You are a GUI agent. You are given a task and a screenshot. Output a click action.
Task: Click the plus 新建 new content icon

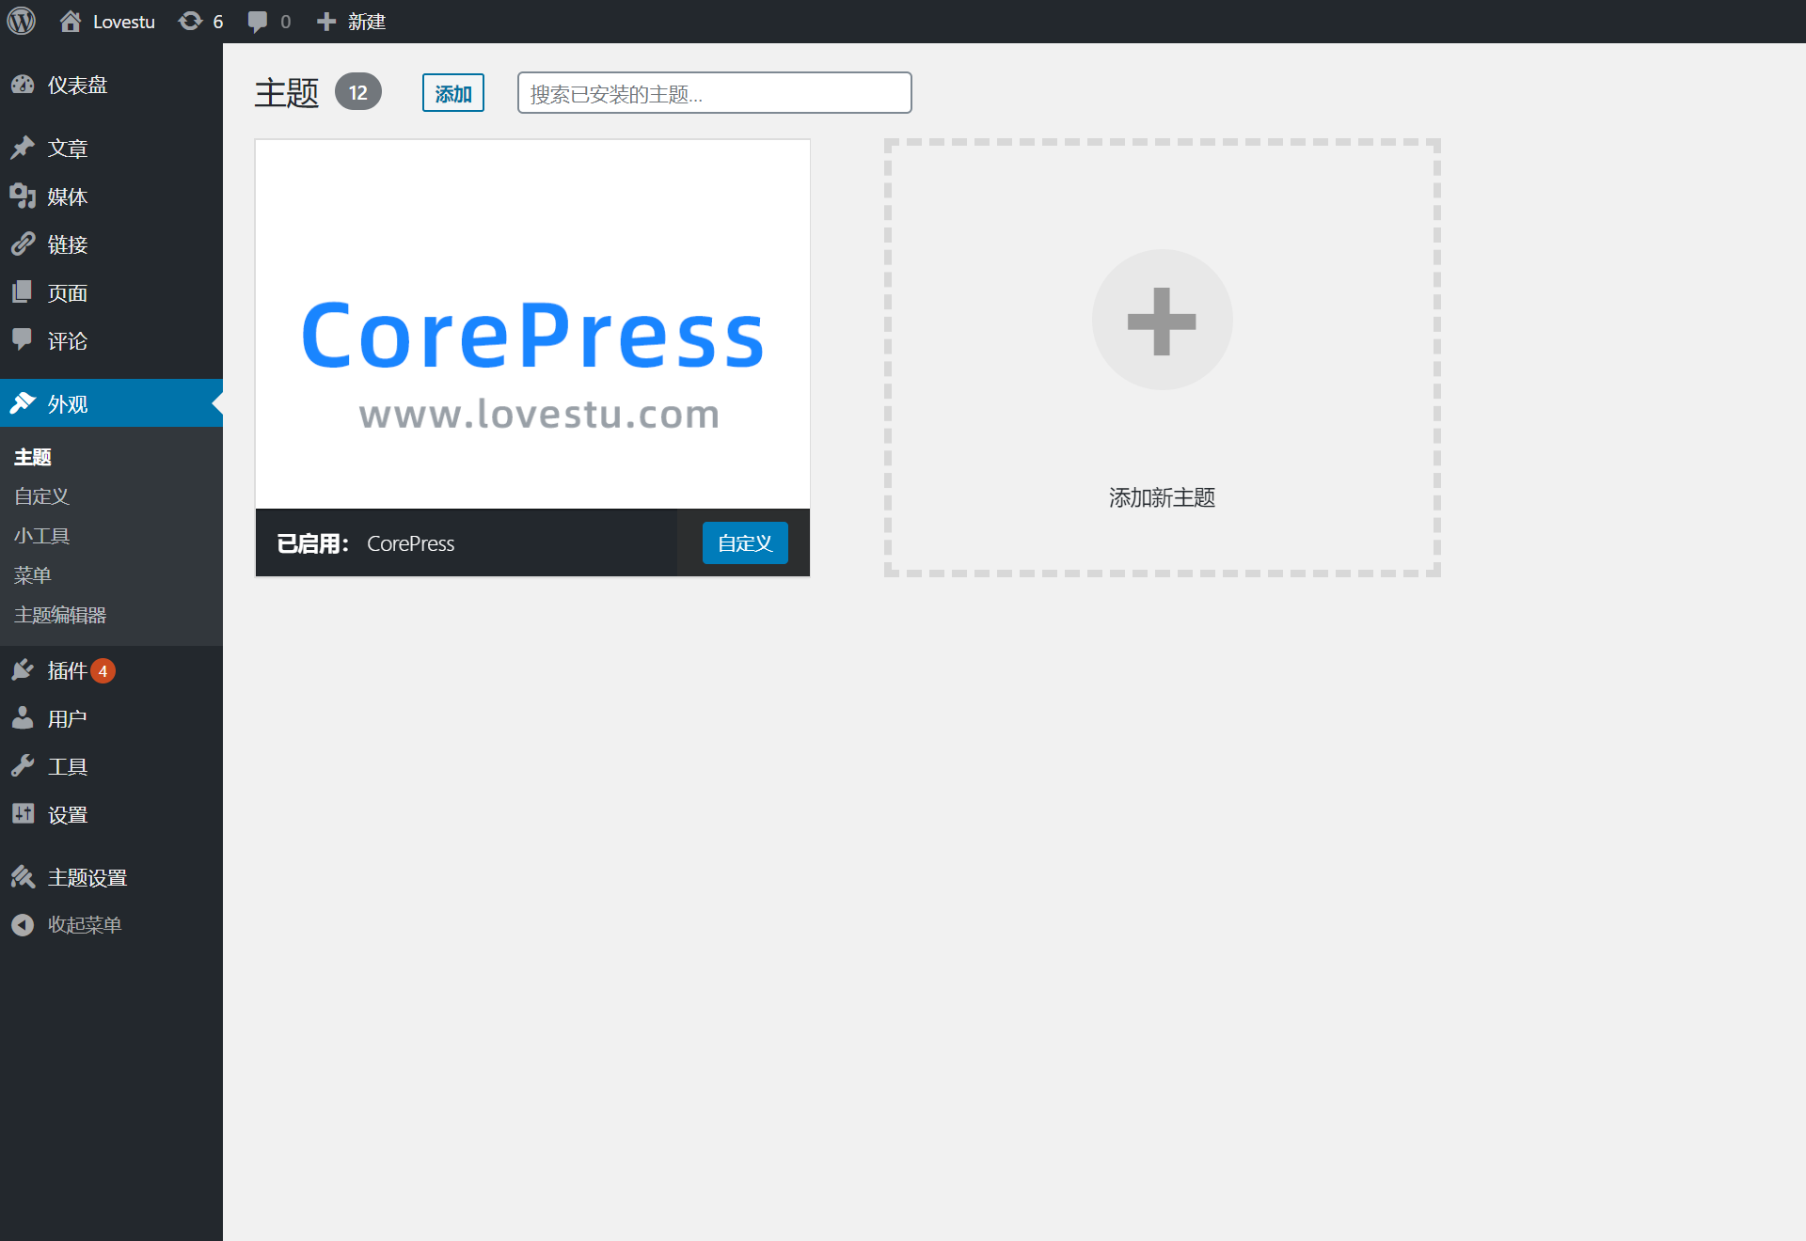coord(325,21)
